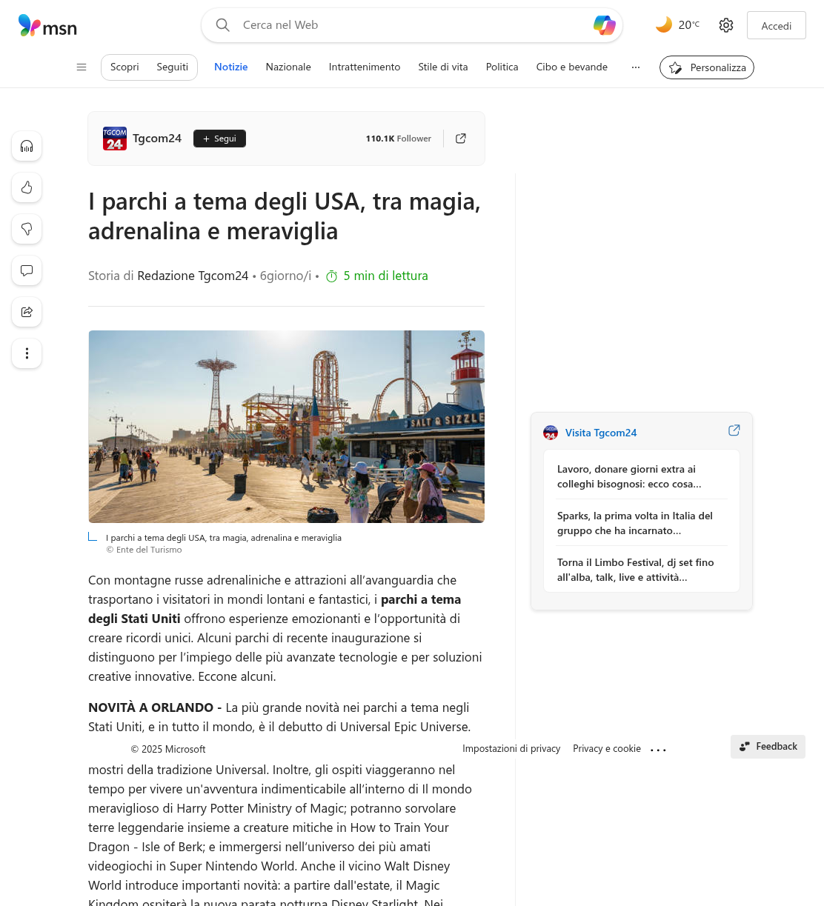This screenshot has height=906, width=824.
Task: Select the Scopri tab
Action: pyautogui.click(x=124, y=67)
